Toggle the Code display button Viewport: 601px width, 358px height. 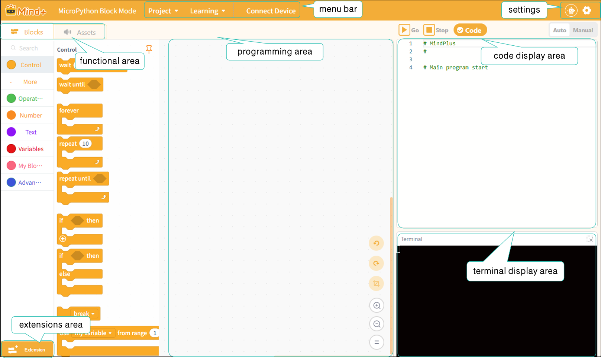coord(470,30)
